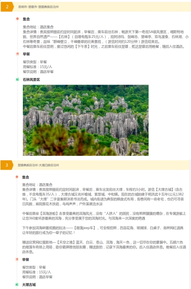Click the 大理古城 attraction title

(x=29, y=285)
